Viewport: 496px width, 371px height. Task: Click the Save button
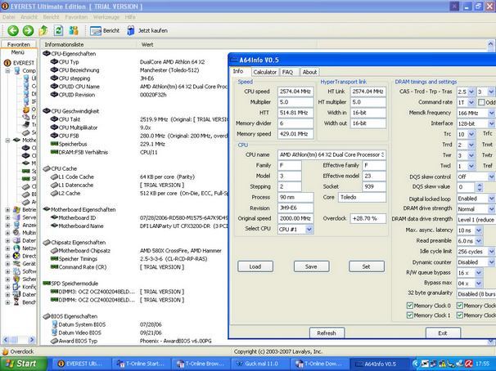point(311,266)
